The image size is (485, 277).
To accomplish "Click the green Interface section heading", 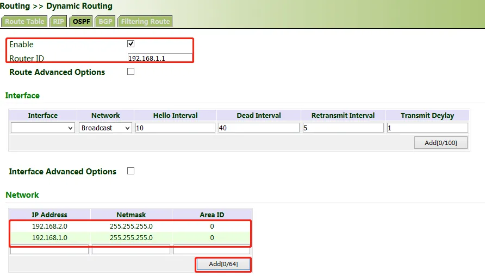I will coord(22,96).
